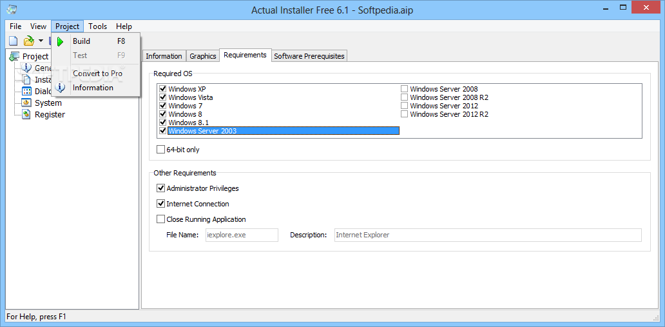The image size is (665, 327).
Task: Close the Project menu from the menu bar
Action: (68, 26)
